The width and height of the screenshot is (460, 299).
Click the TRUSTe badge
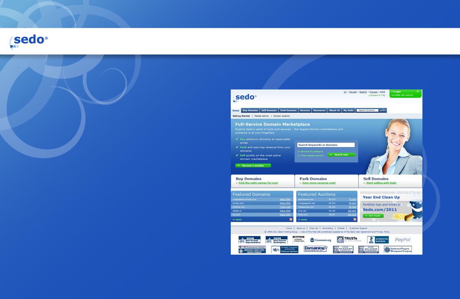(350, 240)
